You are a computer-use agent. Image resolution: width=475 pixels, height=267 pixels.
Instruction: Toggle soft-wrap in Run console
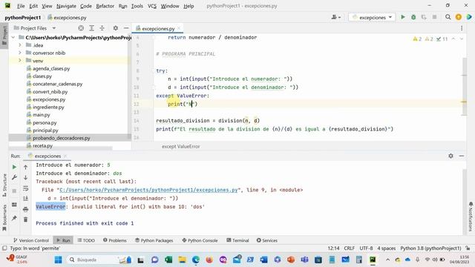pos(26,188)
